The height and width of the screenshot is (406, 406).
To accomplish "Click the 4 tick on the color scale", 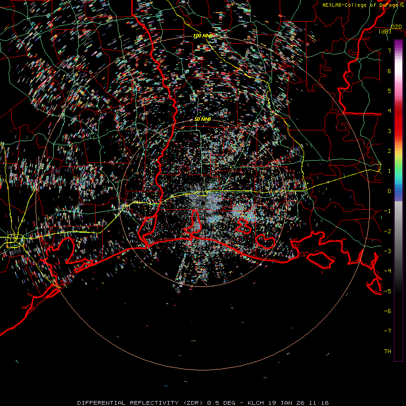I will [389, 111].
